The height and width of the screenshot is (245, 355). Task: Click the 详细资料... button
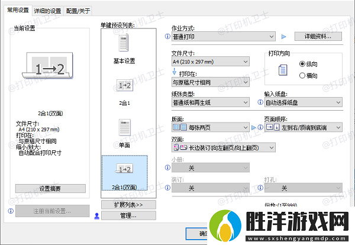pos(318,36)
